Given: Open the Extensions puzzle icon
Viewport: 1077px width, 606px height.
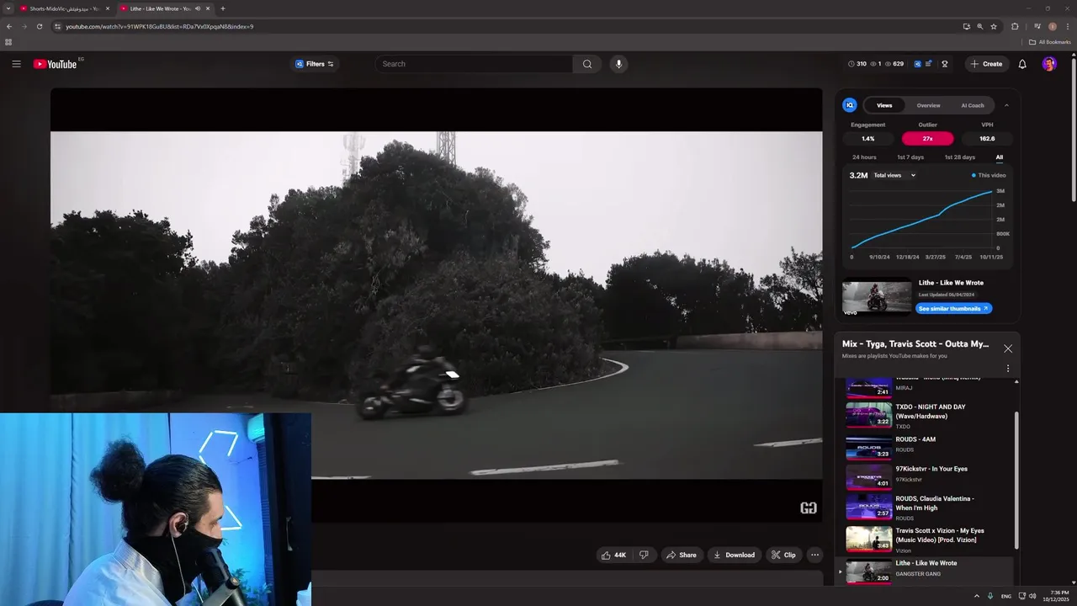Looking at the screenshot, I should coord(1015,26).
